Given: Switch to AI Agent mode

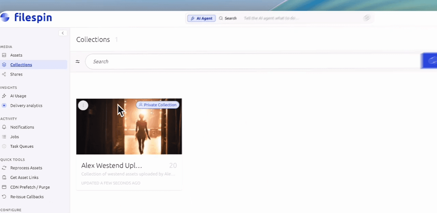Looking at the screenshot, I should (201, 18).
